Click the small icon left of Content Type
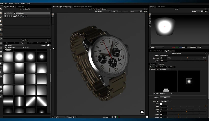Viewport: 209px width, 121px height. [x=150, y=69]
